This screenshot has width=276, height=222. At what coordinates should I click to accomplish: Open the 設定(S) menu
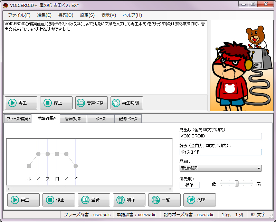[x=87, y=15]
